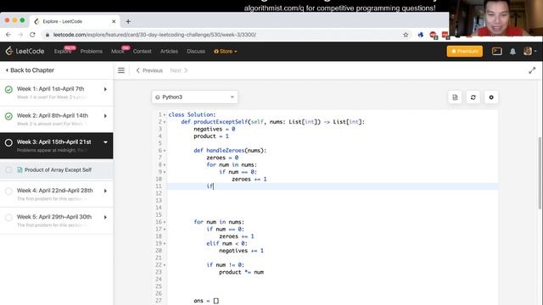Viewport: 543px width, 305px height.
Task: Click the site lock icon
Action: point(48,35)
